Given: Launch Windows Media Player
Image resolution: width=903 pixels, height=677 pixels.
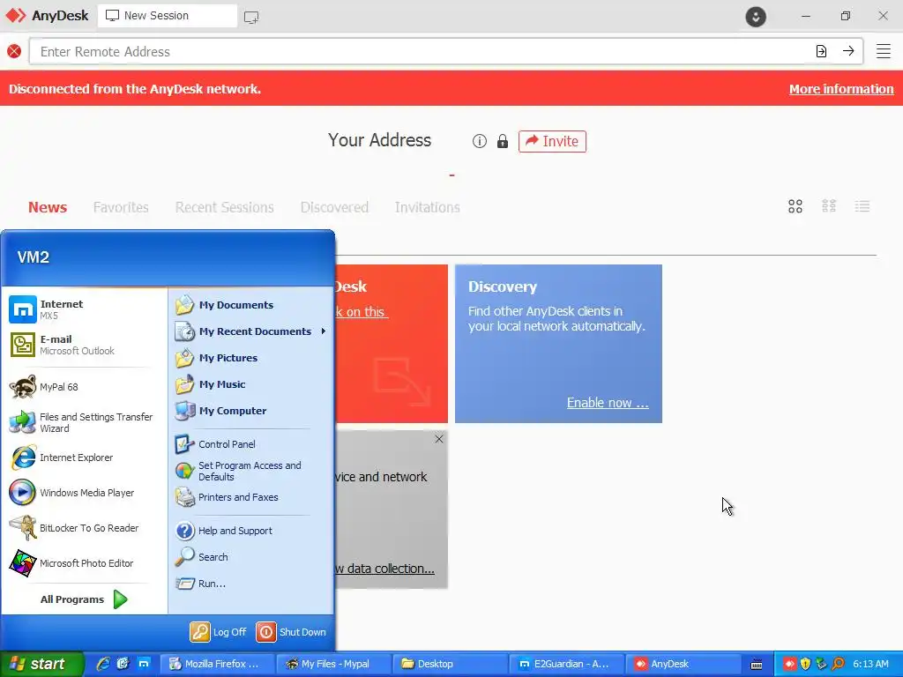Looking at the screenshot, I should 84,493.
